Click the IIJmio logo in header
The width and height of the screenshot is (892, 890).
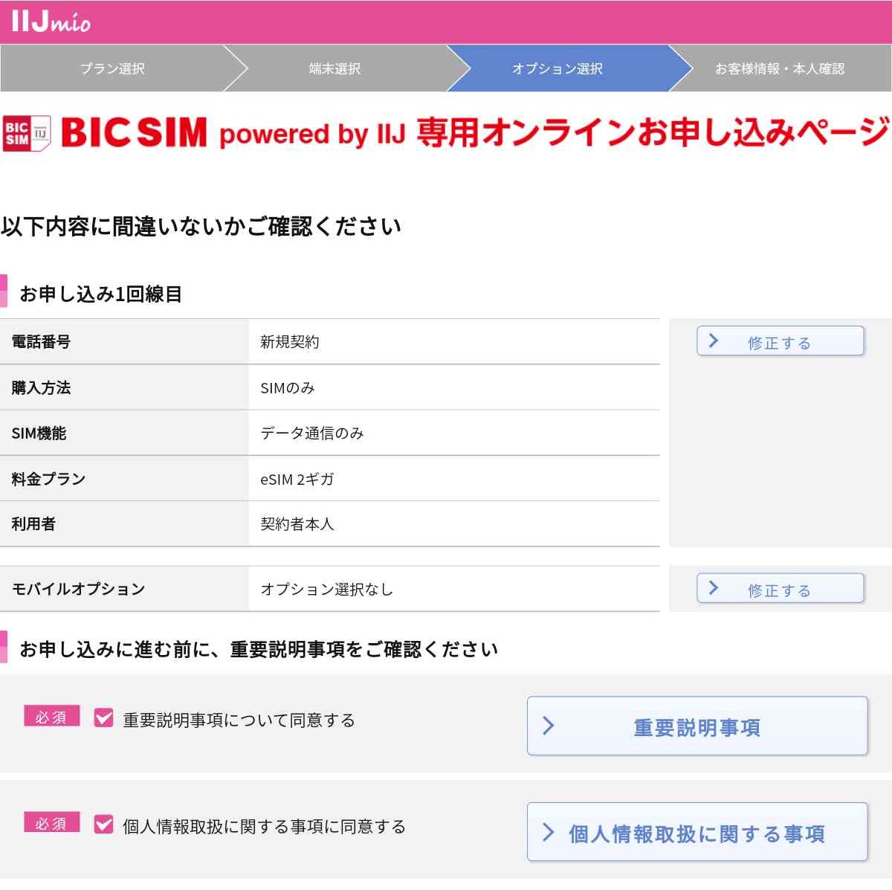pyautogui.click(x=51, y=21)
